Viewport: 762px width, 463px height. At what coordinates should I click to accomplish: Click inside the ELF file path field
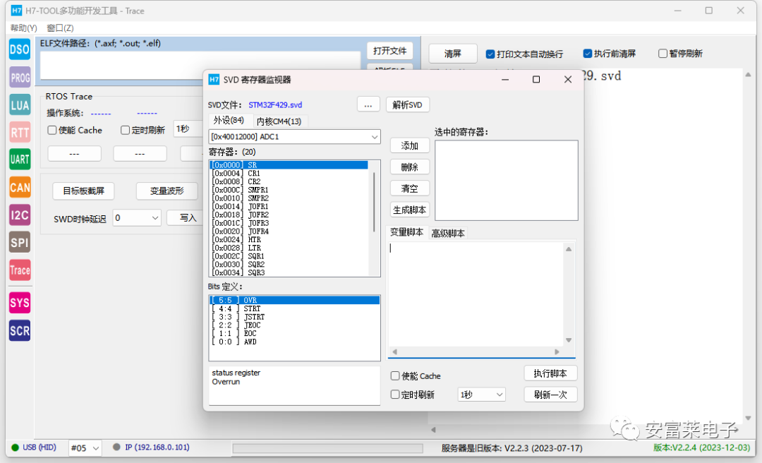[x=200, y=65]
